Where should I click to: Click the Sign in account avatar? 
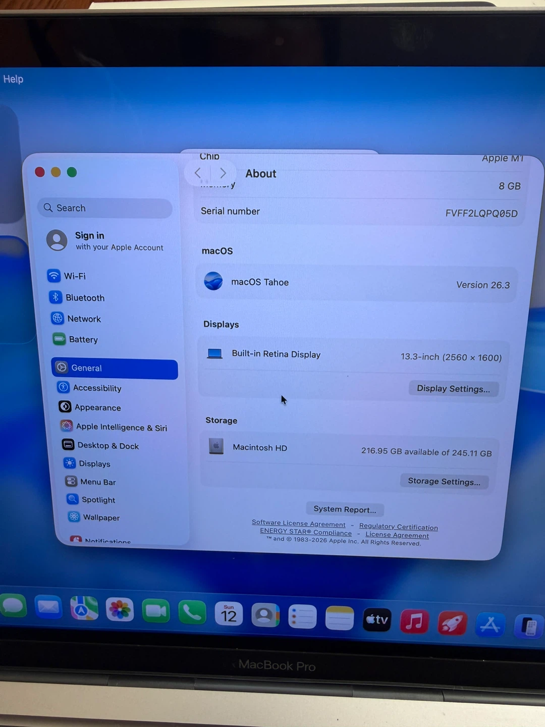point(57,240)
